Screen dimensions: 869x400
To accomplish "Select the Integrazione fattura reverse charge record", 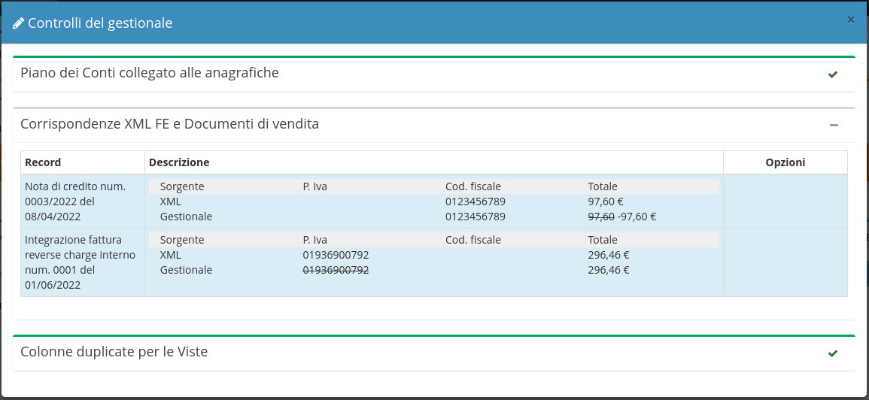I will pyautogui.click(x=81, y=262).
